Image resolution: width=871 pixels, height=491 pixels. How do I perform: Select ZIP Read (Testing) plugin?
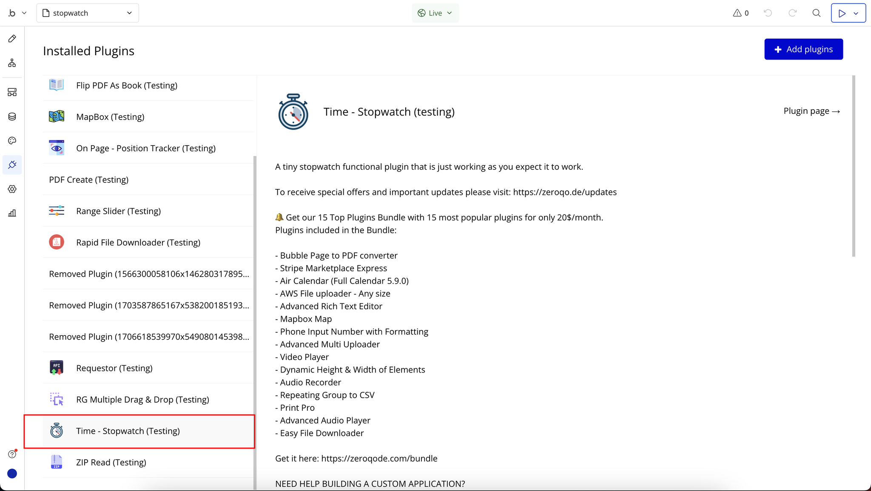(111, 463)
